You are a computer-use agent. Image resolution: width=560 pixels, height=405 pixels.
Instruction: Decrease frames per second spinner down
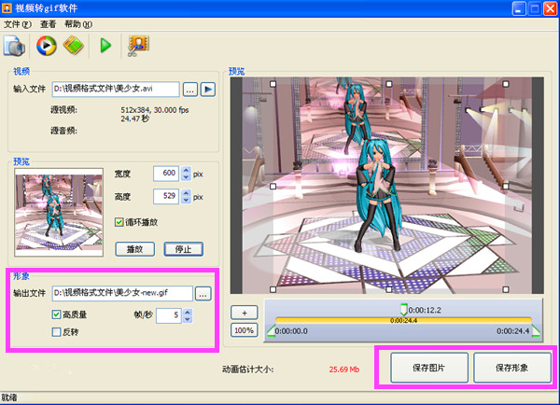[188, 319]
